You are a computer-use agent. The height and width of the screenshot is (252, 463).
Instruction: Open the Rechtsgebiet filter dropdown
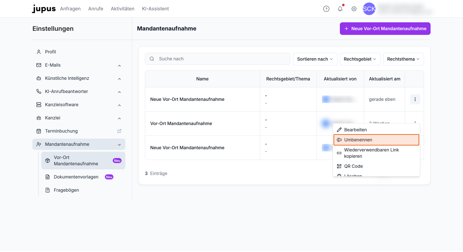(x=360, y=59)
